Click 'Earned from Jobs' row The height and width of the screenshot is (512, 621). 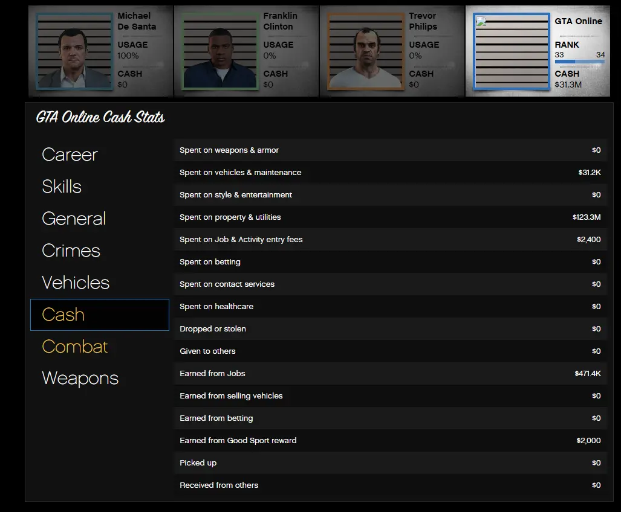click(390, 374)
